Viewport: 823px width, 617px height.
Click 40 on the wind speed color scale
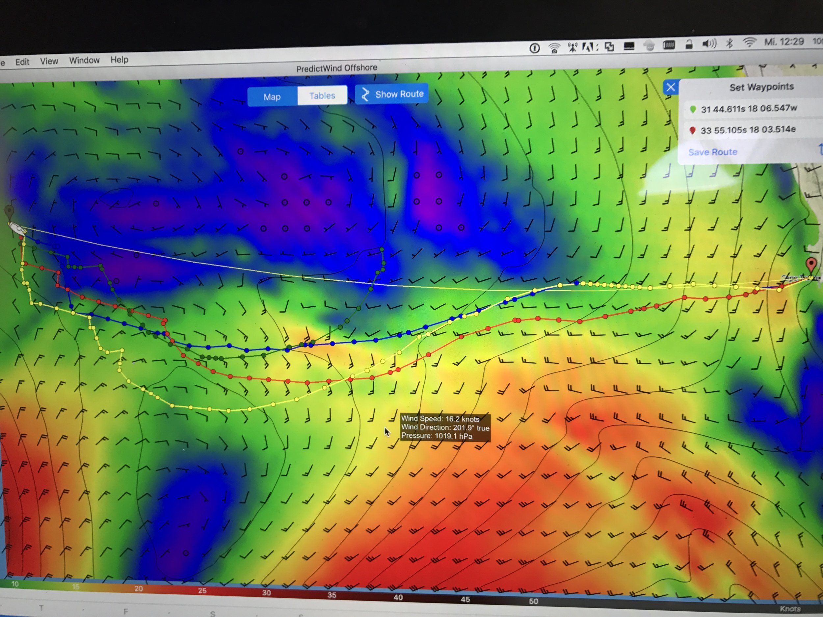point(398,597)
